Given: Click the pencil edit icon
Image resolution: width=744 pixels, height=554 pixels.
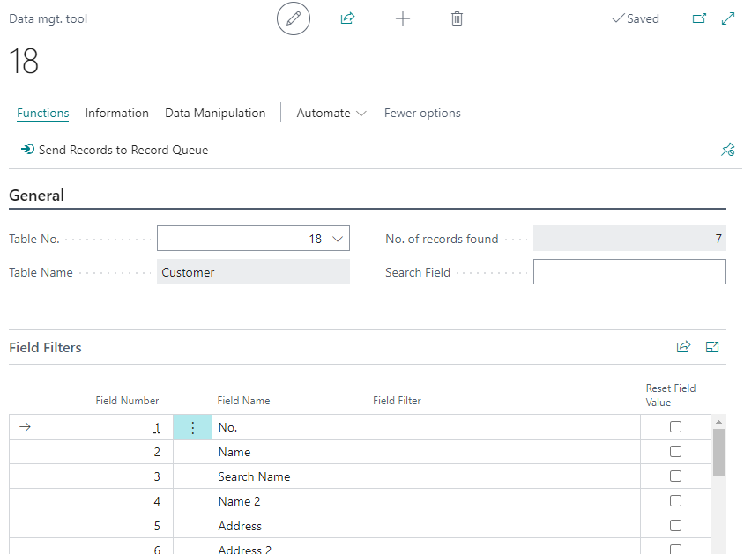Looking at the screenshot, I should pyautogui.click(x=294, y=18).
